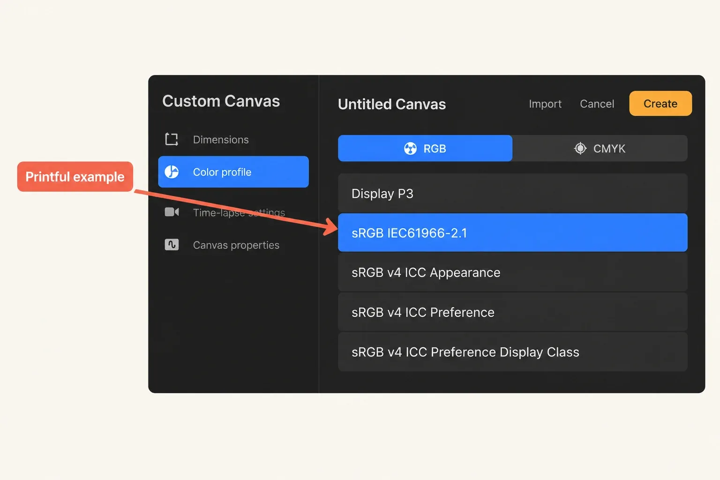The width and height of the screenshot is (720, 480).
Task: Click the CMYK registration target icon
Action: point(580,149)
